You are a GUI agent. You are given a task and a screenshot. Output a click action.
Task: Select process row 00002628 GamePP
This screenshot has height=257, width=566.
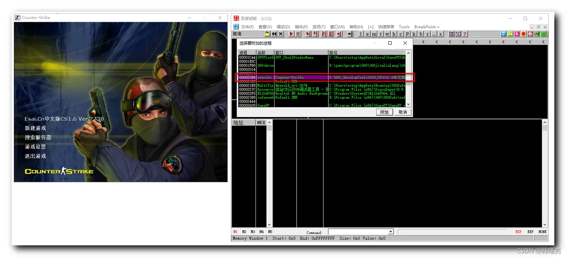tap(322, 105)
